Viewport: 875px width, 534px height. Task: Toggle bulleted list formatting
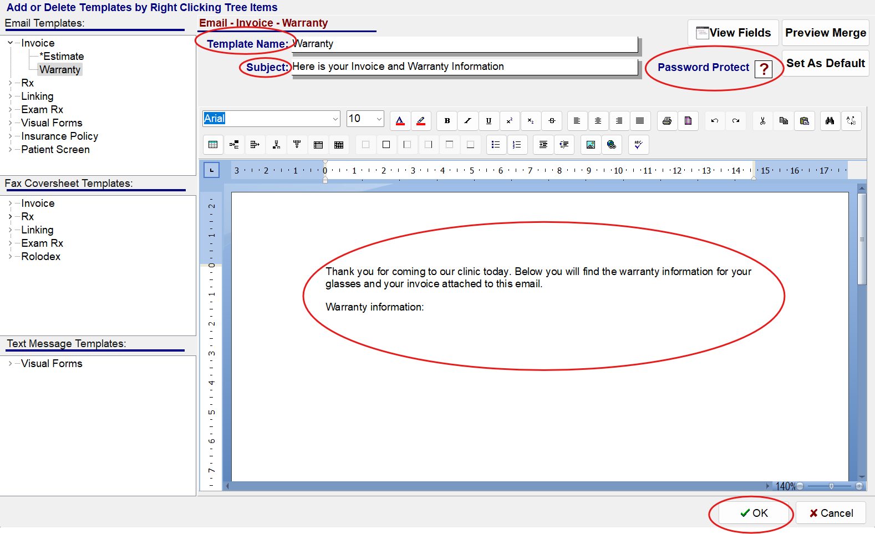pyautogui.click(x=496, y=145)
